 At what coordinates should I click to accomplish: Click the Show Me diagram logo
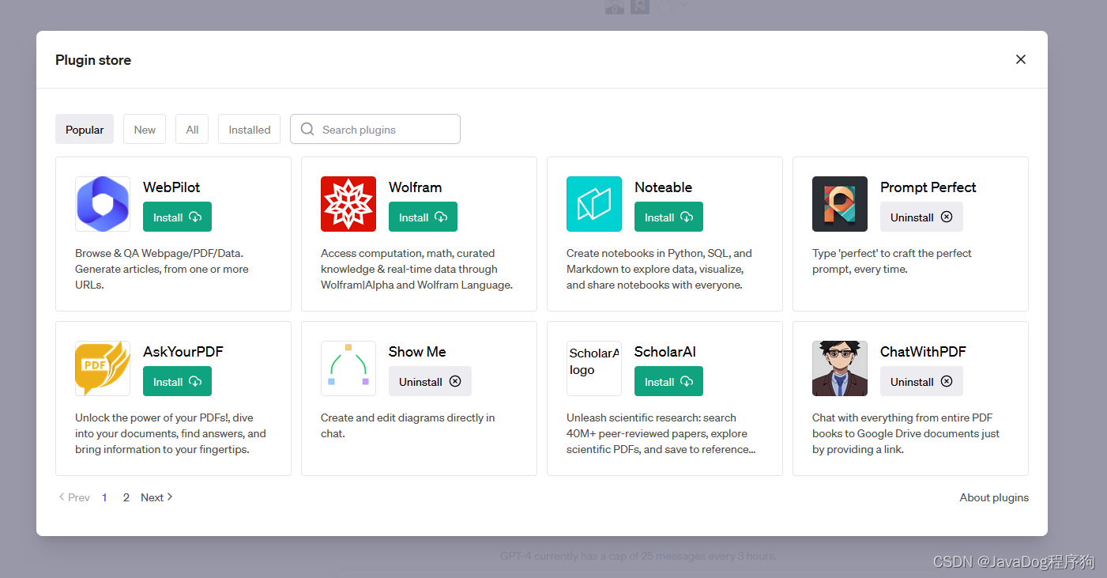click(x=348, y=368)
